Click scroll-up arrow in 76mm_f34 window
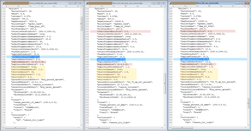The height and width of the screenshot is (131, 251). click(248, 8)
